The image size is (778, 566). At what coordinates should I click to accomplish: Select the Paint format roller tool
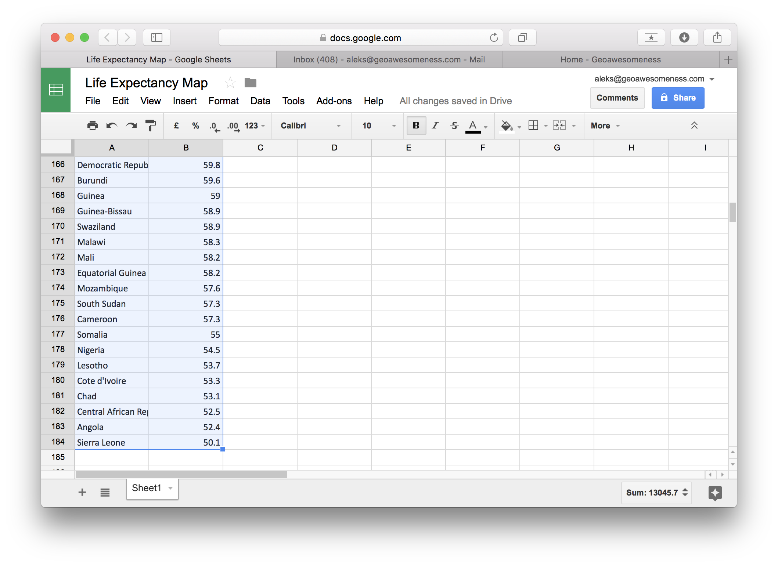click(x=150, y=126)
